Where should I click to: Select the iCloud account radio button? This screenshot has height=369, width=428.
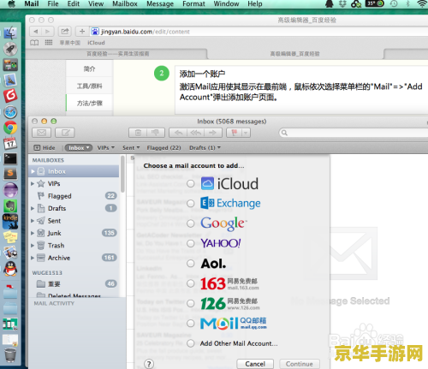point(191,184)
